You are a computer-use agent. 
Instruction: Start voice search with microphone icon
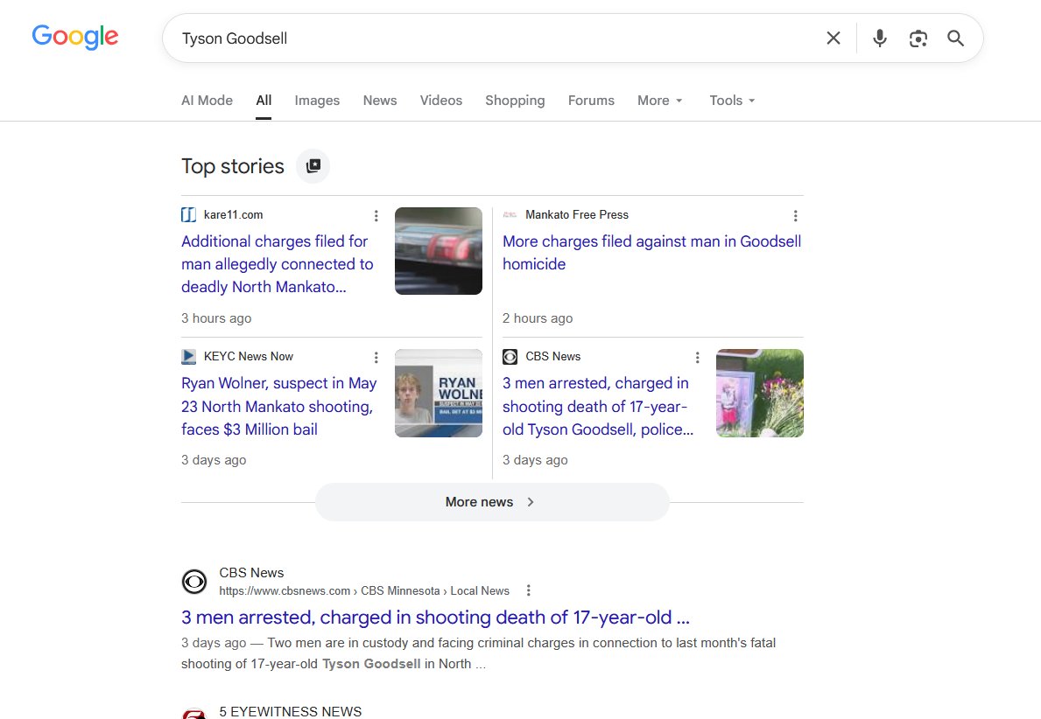(880, 38)
